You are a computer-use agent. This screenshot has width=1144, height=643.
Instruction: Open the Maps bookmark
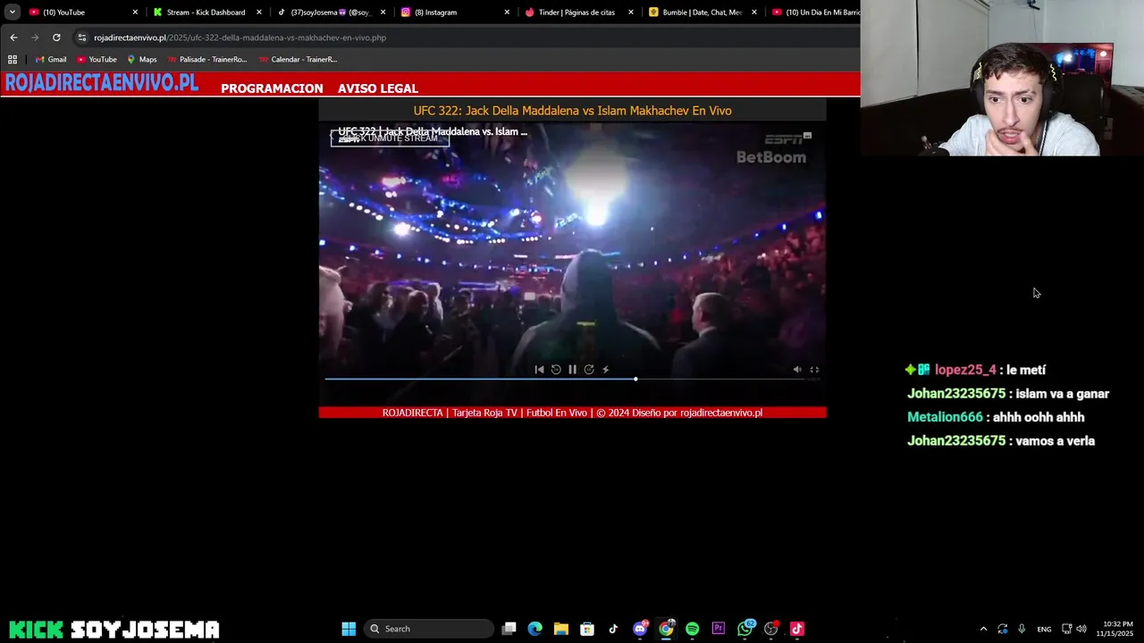(x=141, y=60)
